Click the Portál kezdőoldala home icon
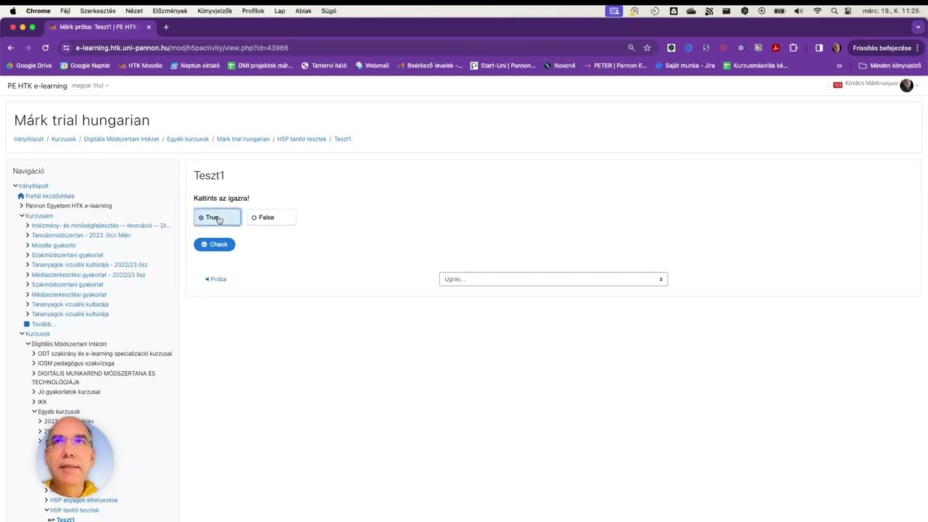 [21, 196]
